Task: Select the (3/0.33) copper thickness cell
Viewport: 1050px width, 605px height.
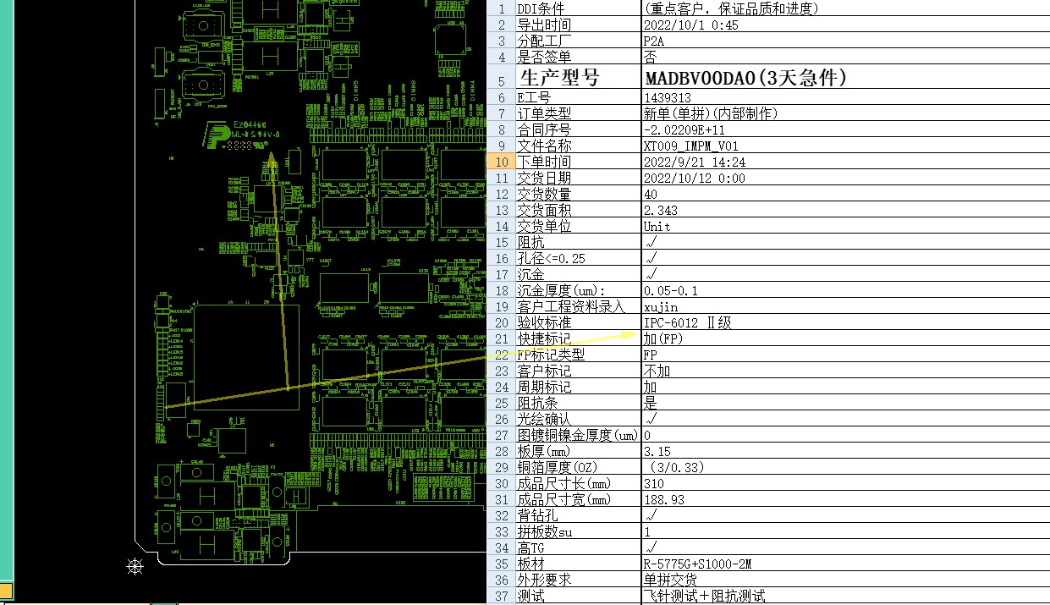Action: 845,467
